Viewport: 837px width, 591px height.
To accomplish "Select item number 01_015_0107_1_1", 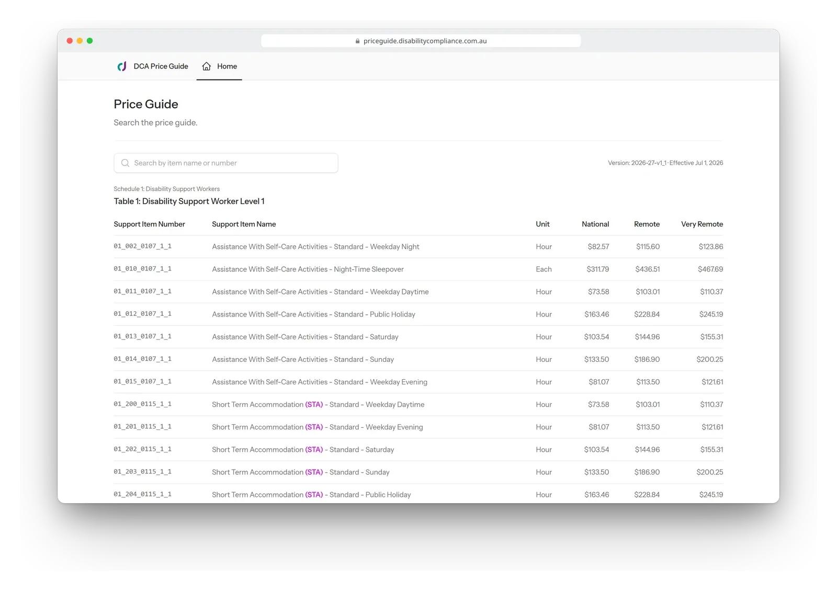I will 143,381.
